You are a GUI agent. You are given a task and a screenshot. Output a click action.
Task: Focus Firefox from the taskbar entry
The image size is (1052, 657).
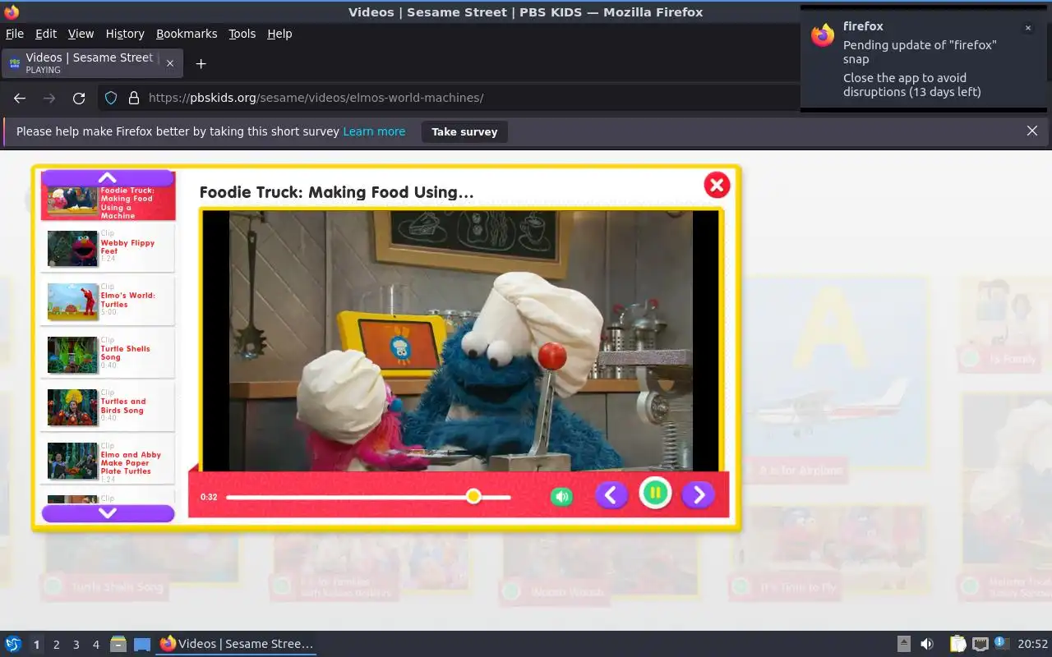[237, 644]
